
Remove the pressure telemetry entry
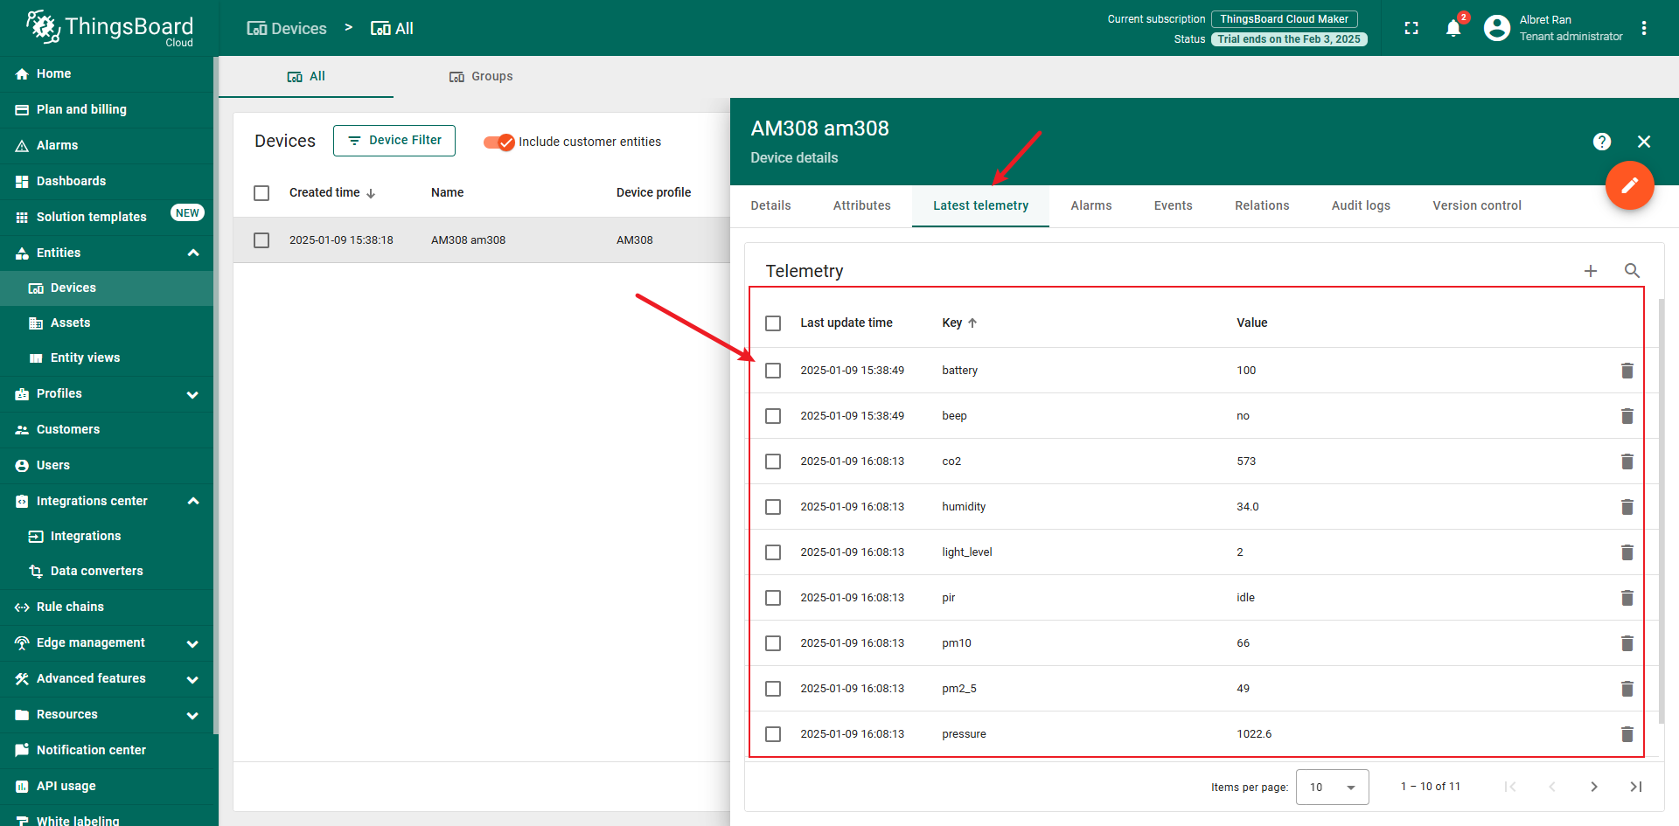pos(1627,734)
